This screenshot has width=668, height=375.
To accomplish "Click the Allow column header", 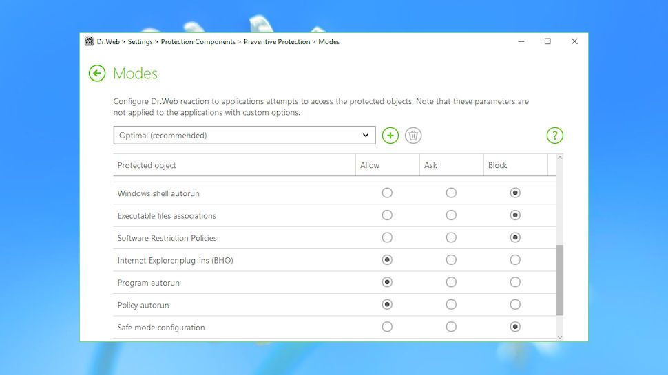I will point(388,165).
